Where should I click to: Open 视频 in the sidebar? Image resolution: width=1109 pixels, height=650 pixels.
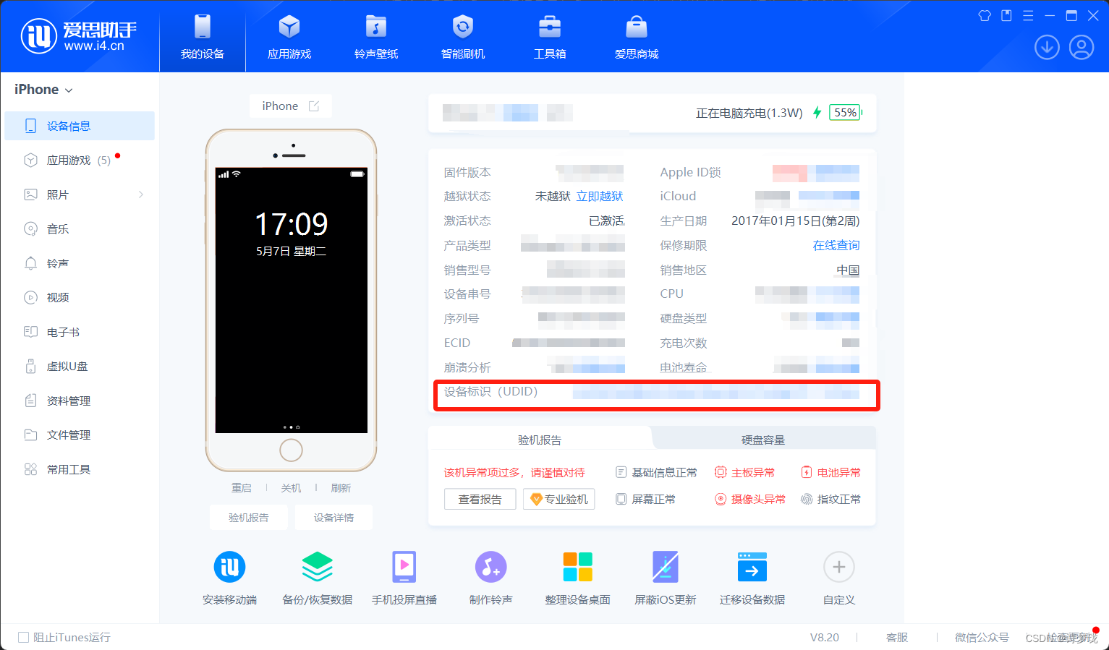80,298
